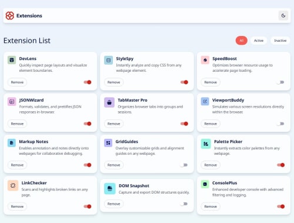Enable the SpeedBoost toggle
The image size is (294, 223).
pyautogui.click(x=281, y=82)
